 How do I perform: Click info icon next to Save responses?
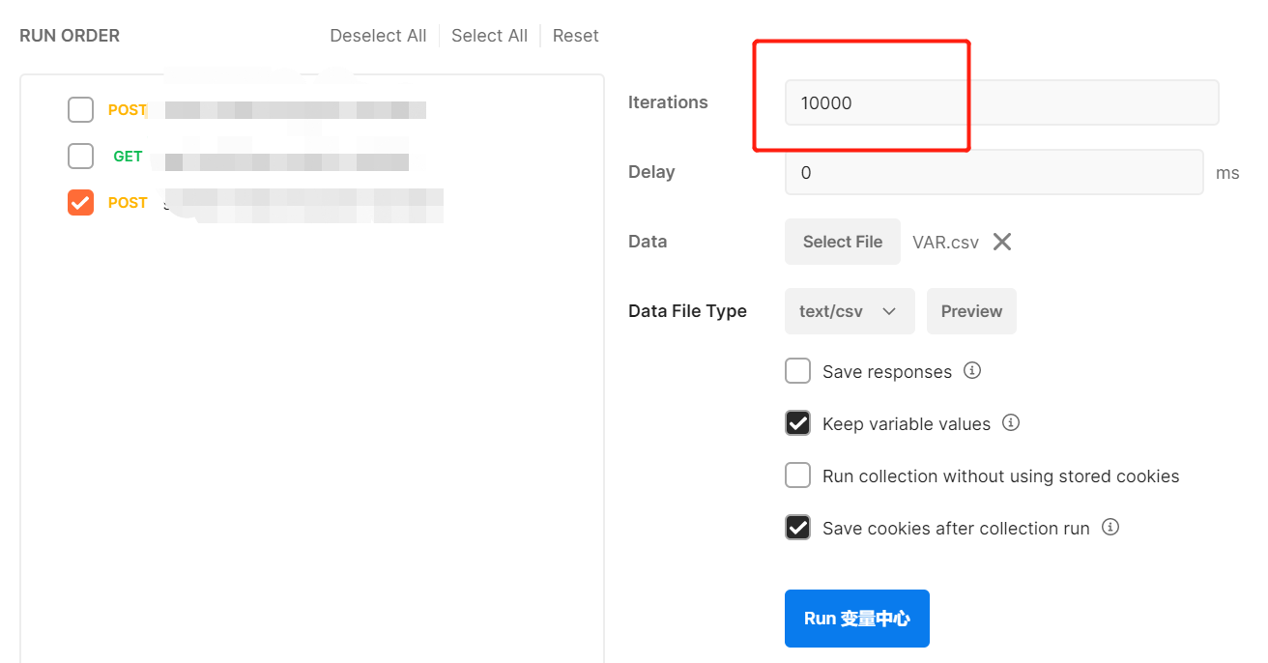972,371
